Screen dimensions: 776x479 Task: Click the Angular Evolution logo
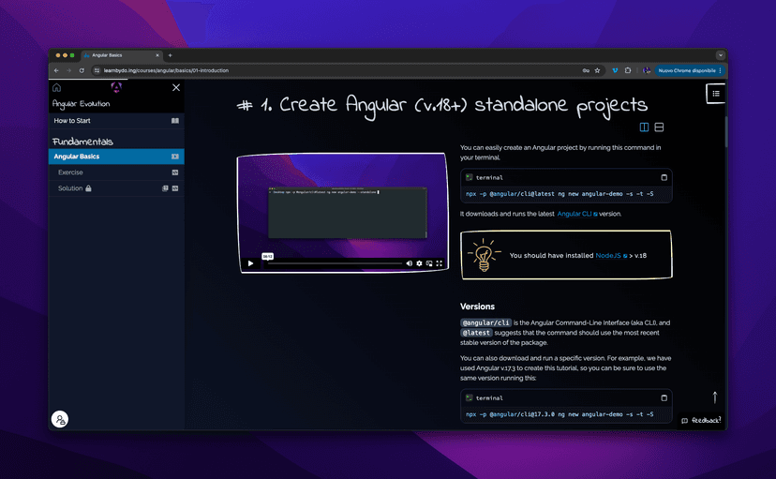point(116,87)
